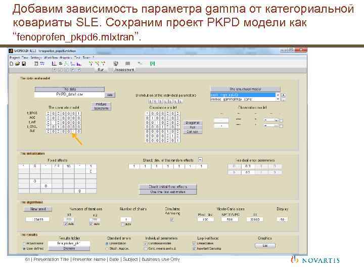Click the 'see' button next to PKPD_data1.csv
This screenshot has height=273, width=364.
[110, 95]
